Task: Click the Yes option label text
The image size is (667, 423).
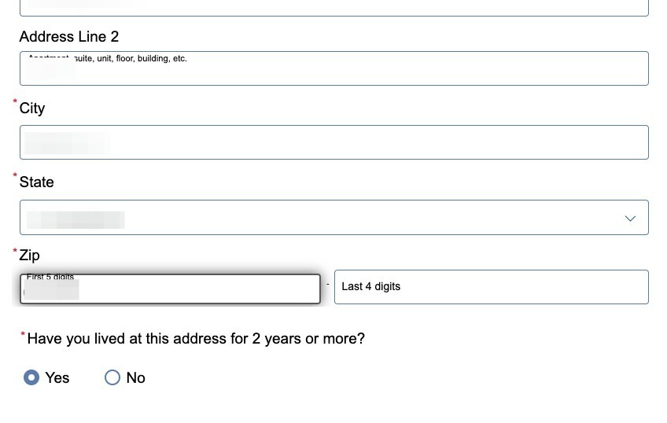Action: click(x=57, y=378)
